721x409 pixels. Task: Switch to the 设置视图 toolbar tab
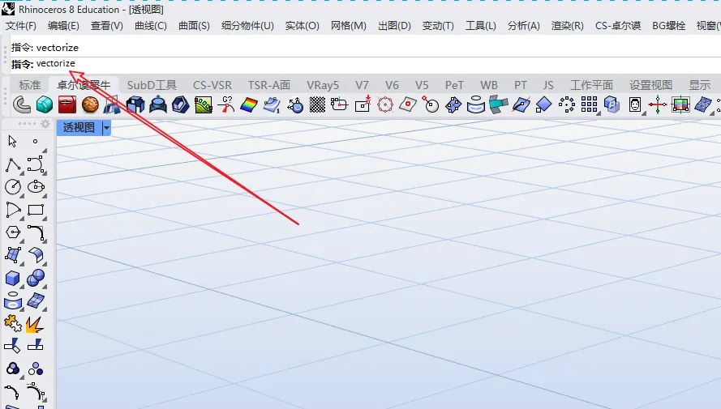pyautogui.click(x=650, y=85)
